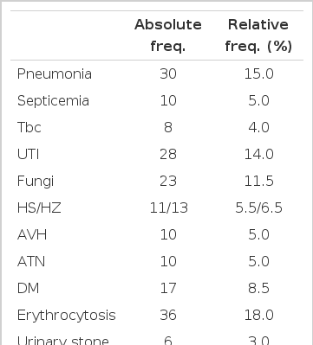Click the Pneumonia row label
Viewport: 313px width, 345px height.
[55, 74]
